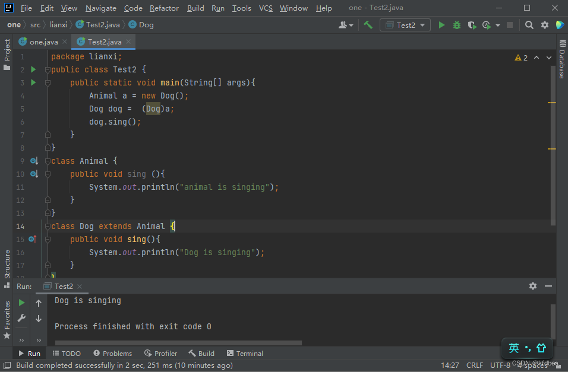
Task: Click the warnings indicator showing 2
Action: [521, 58]
